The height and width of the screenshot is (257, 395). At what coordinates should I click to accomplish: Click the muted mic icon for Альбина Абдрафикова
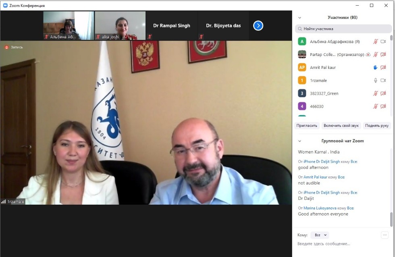point(375,41)
